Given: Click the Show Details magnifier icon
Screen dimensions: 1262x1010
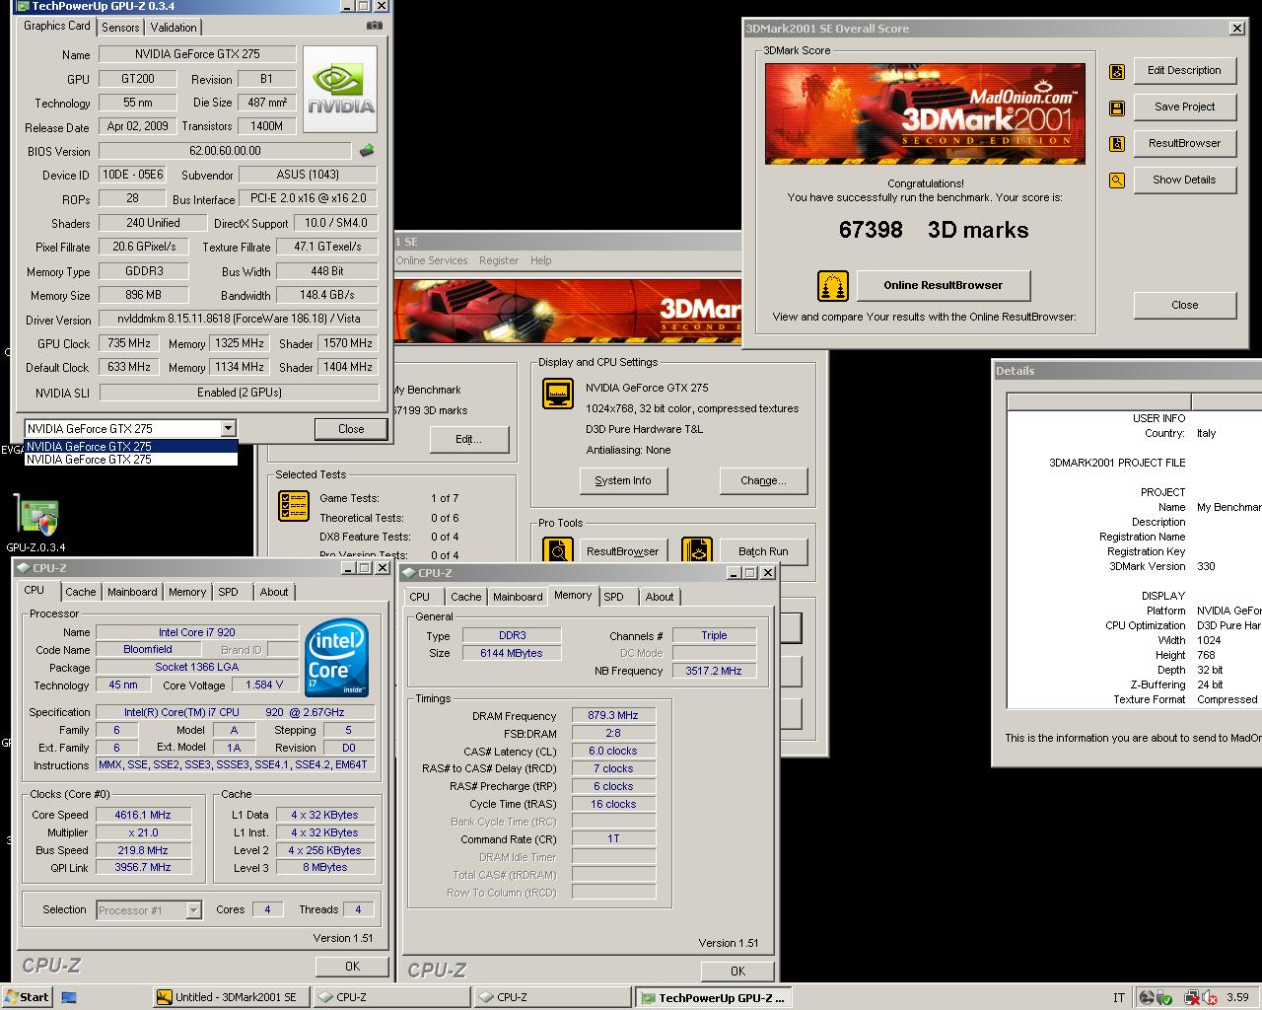Looking at the screenshot, I should point(1117,180).
